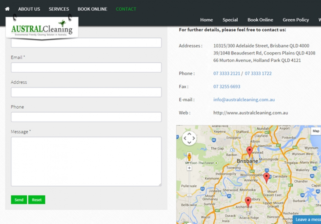
Task: Select the CONTACT menu item
Action: tap(126, 9)
